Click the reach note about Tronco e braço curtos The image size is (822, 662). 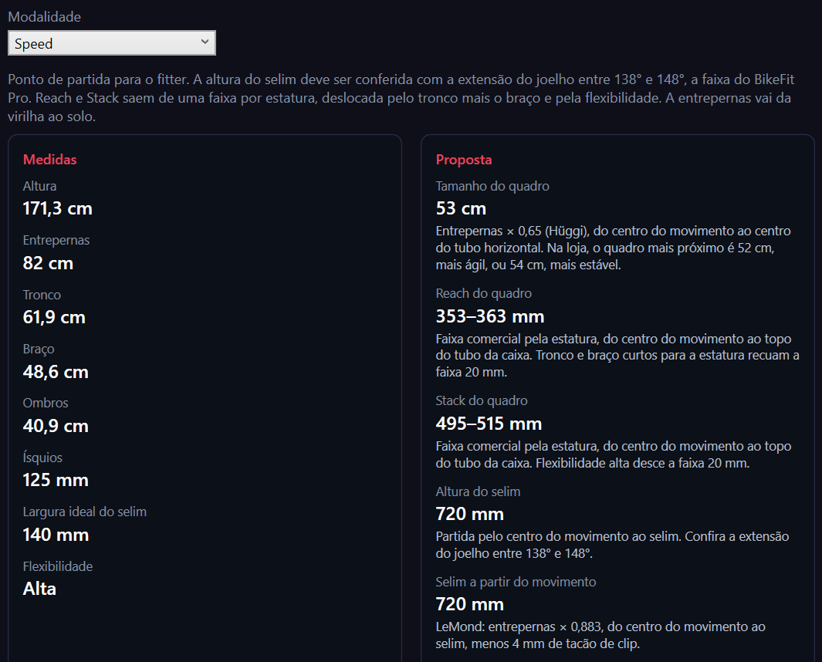coord(617,356)
